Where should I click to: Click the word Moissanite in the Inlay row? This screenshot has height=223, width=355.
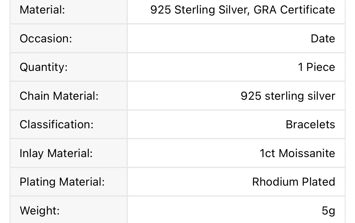307,153
